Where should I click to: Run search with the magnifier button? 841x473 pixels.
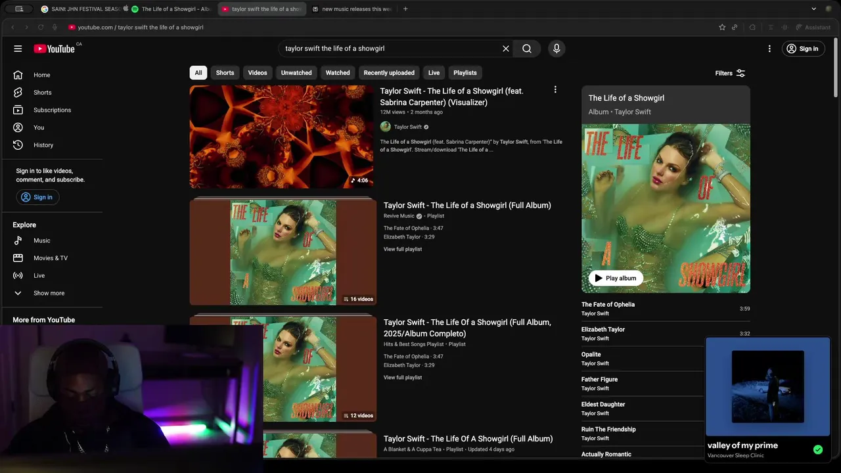(527, 49)
